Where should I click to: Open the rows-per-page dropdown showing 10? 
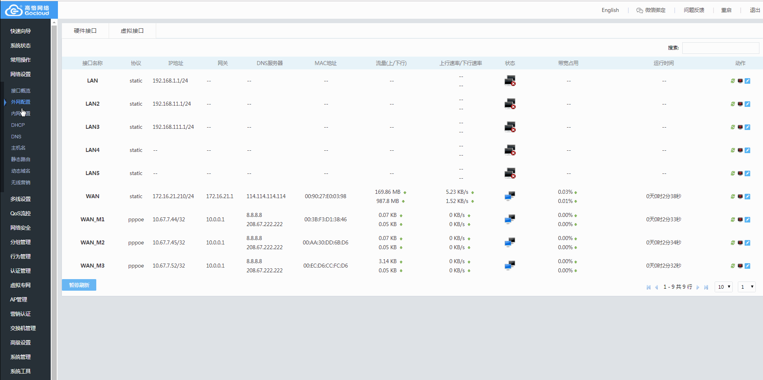point(723,287)
